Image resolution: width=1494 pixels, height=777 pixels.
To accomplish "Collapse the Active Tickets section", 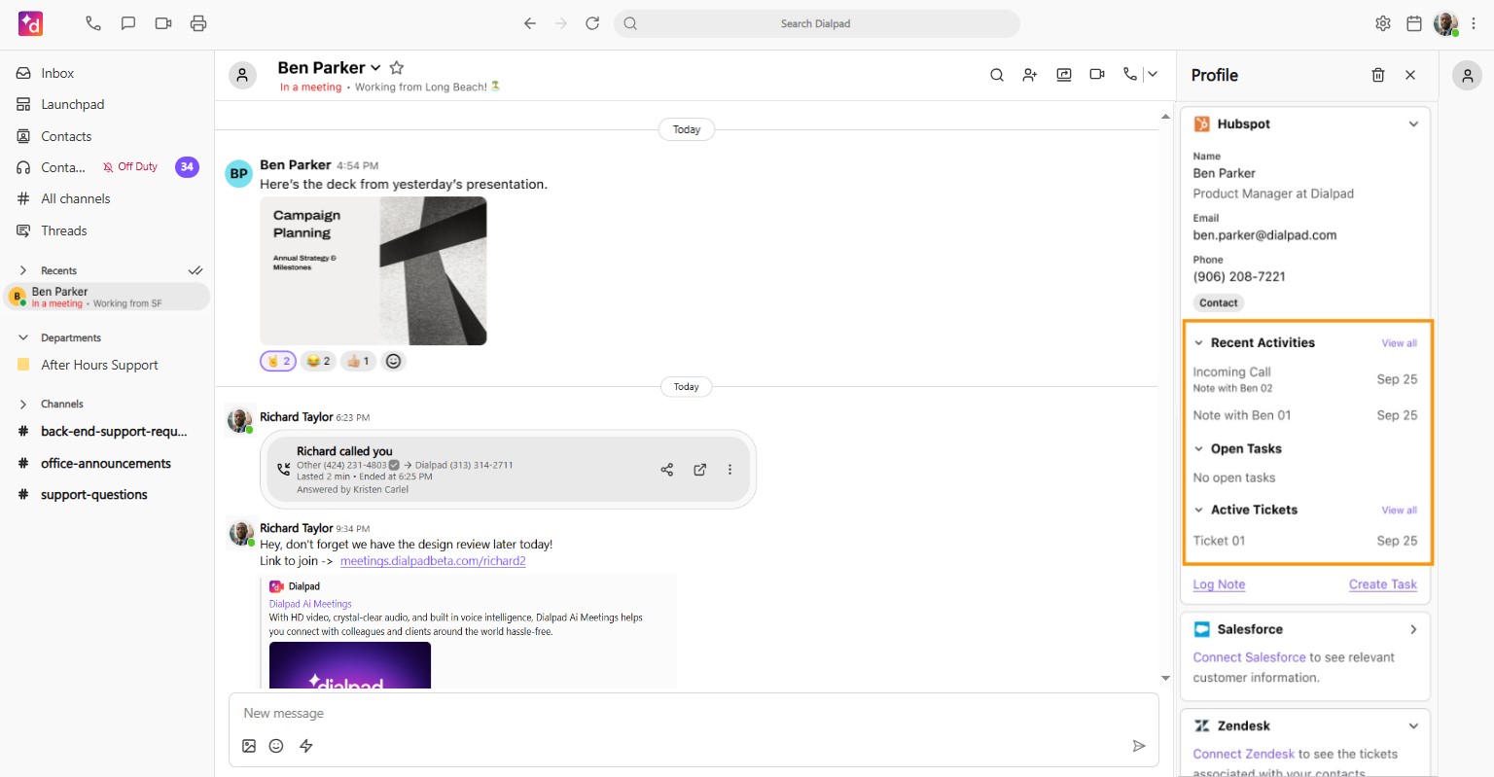I will coord(1199,510).
